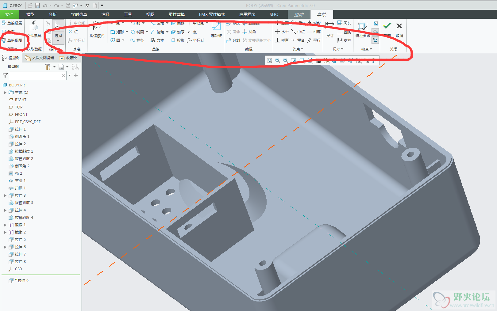
Task: Switch to the Analysis (分析) ribbon tab
Action: 53,14
